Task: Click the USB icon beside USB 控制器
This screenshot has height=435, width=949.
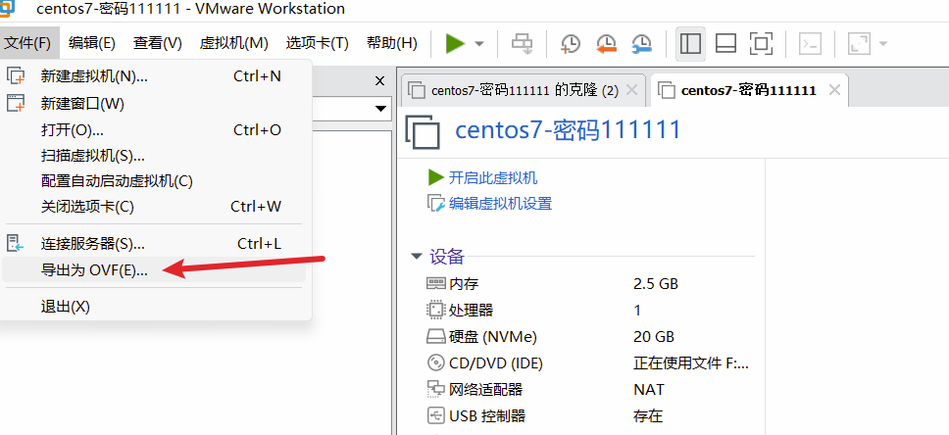Action: click(435, 415)
